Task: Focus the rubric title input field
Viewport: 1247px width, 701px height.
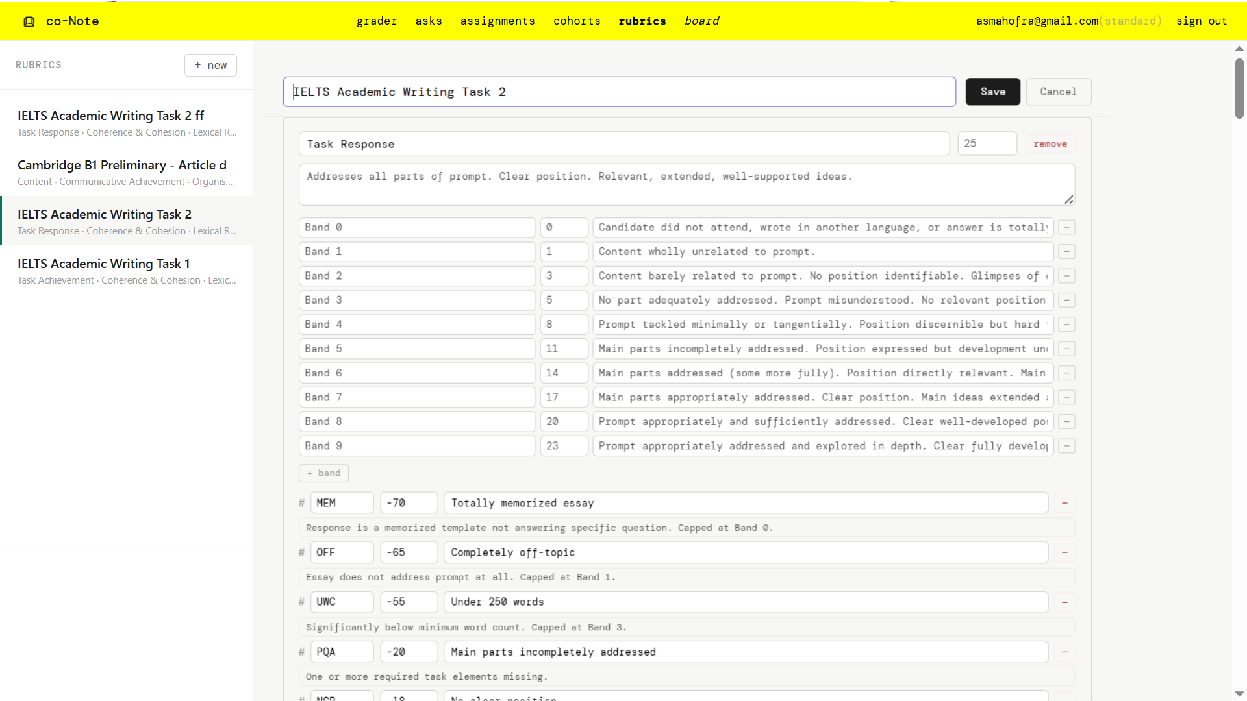Action: (x=619, y=92)
